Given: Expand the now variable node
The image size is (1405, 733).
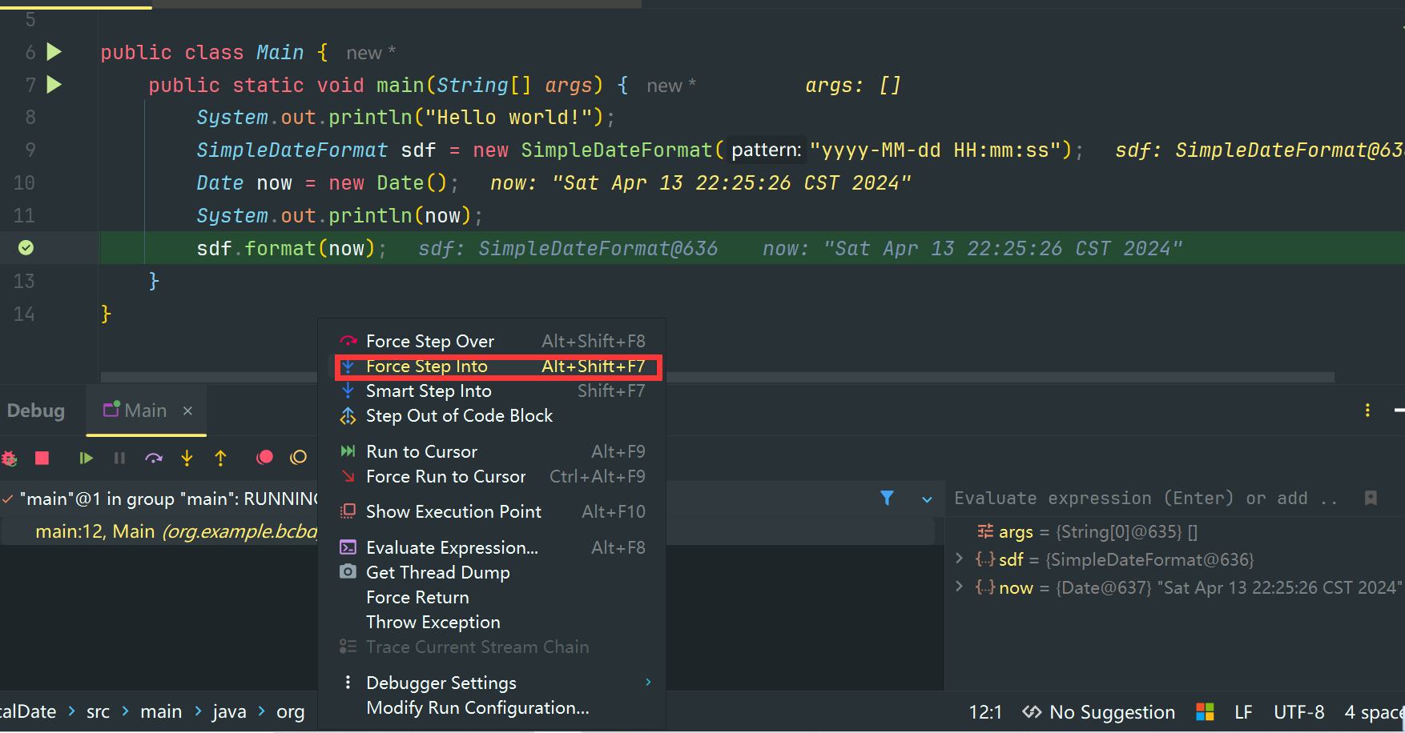Looking at the screenshot, I should point(959,587).
